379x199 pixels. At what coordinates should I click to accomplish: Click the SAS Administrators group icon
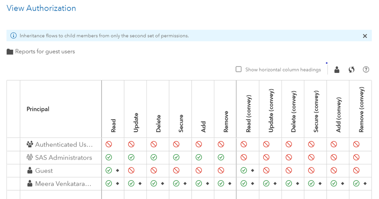(x=30, y=157)
